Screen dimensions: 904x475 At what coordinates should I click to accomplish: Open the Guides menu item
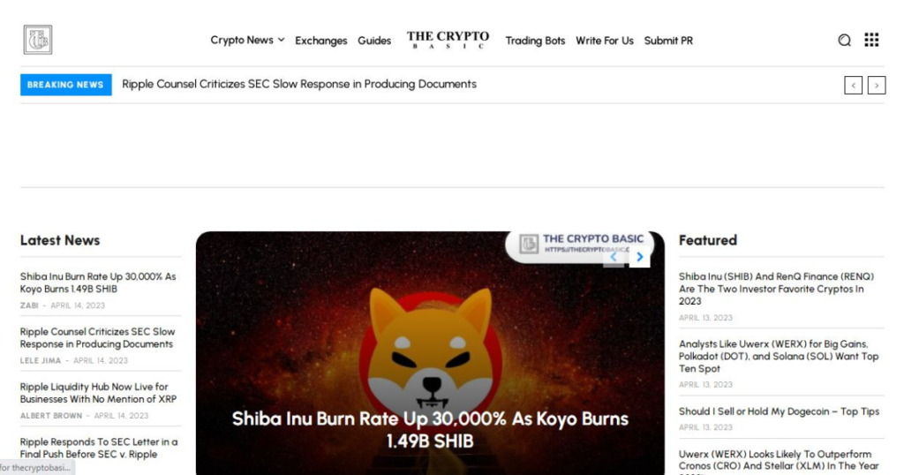[x=374, y=41]
